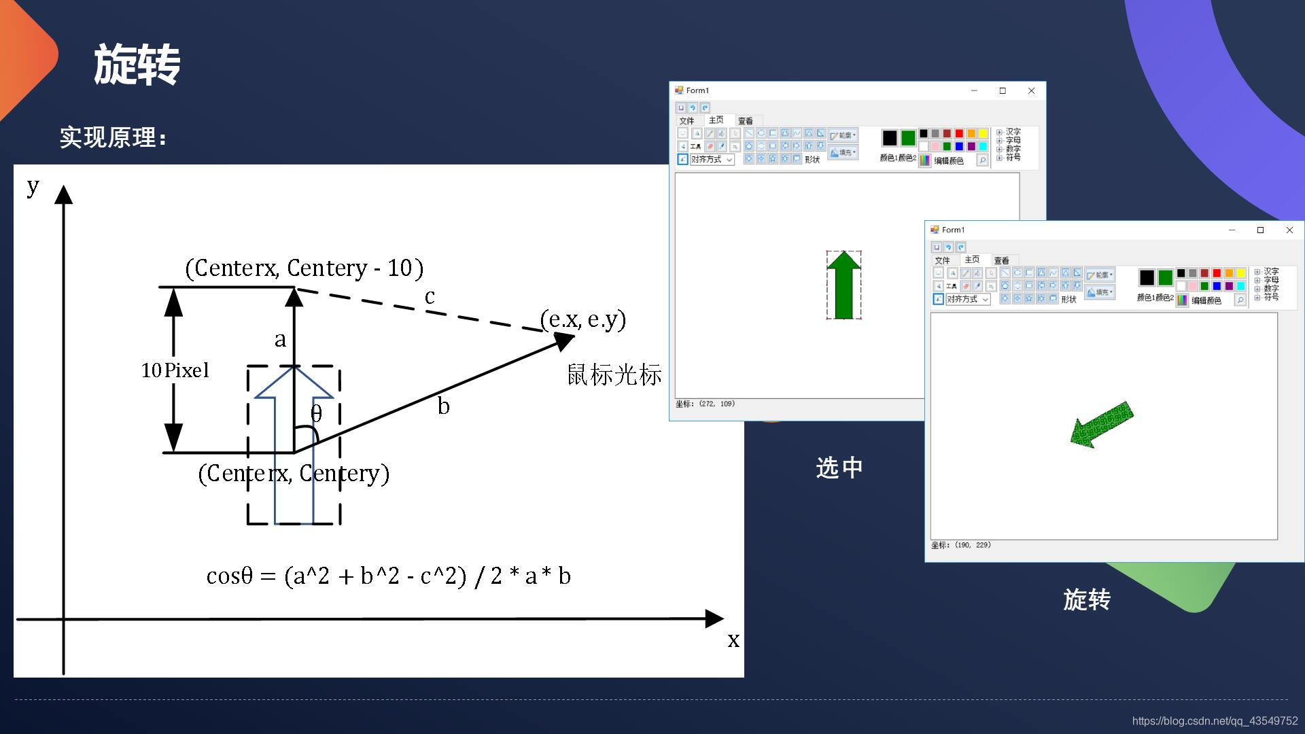This screenshot has width=1305, height=734.
Task: Choose the right-triangle shape in front Form1 window
Action: (x=1077, y=273)
